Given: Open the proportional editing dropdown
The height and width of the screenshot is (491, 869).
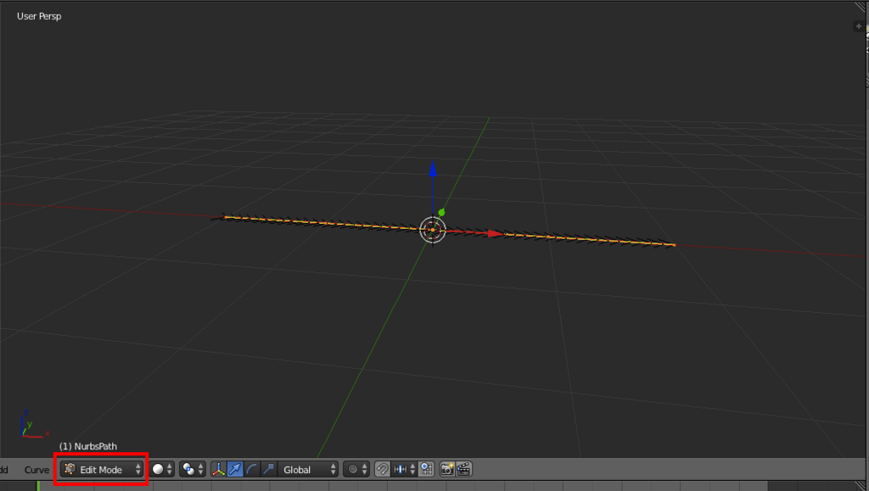Looking at the screenshot, I should pyautogui.click(x=356, y=470).
